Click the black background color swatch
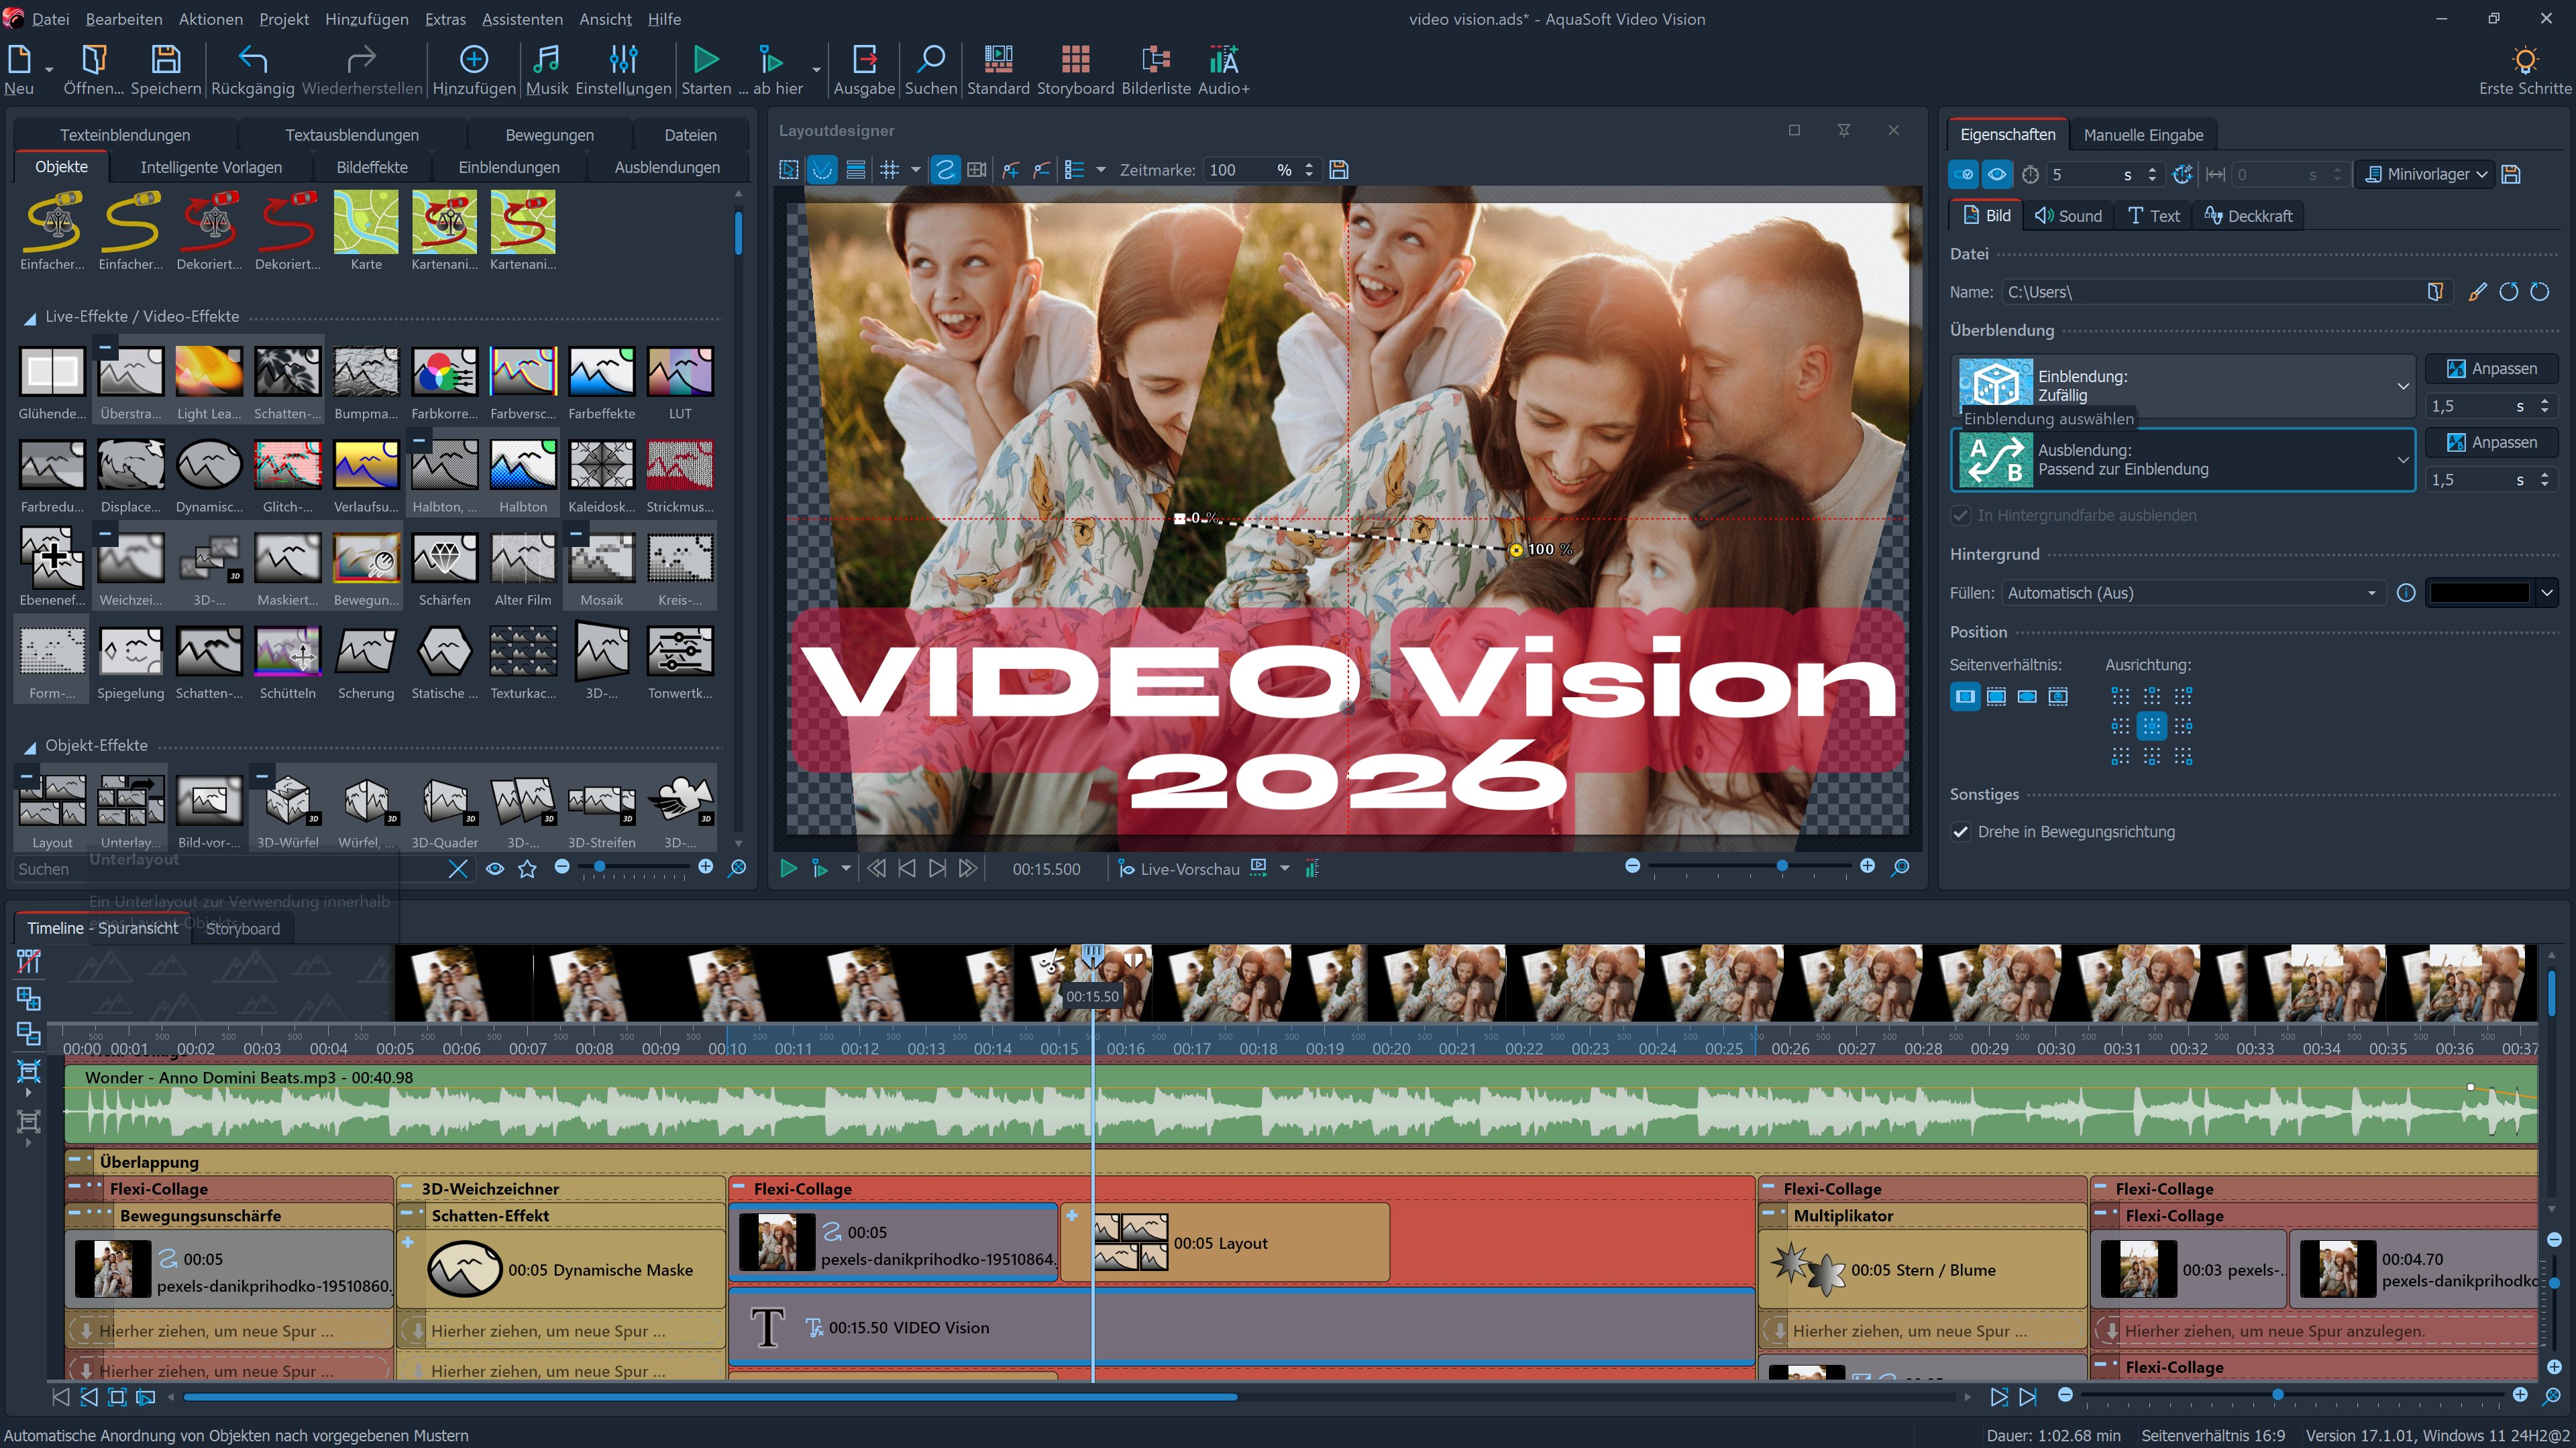This screenshot has height=1448, width=2576. tap(2479, 593)
